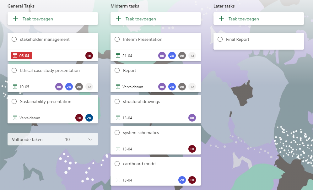The image size is (313, 190).
Task: Select the Later tasks bucket header
Action: (224, 6)
